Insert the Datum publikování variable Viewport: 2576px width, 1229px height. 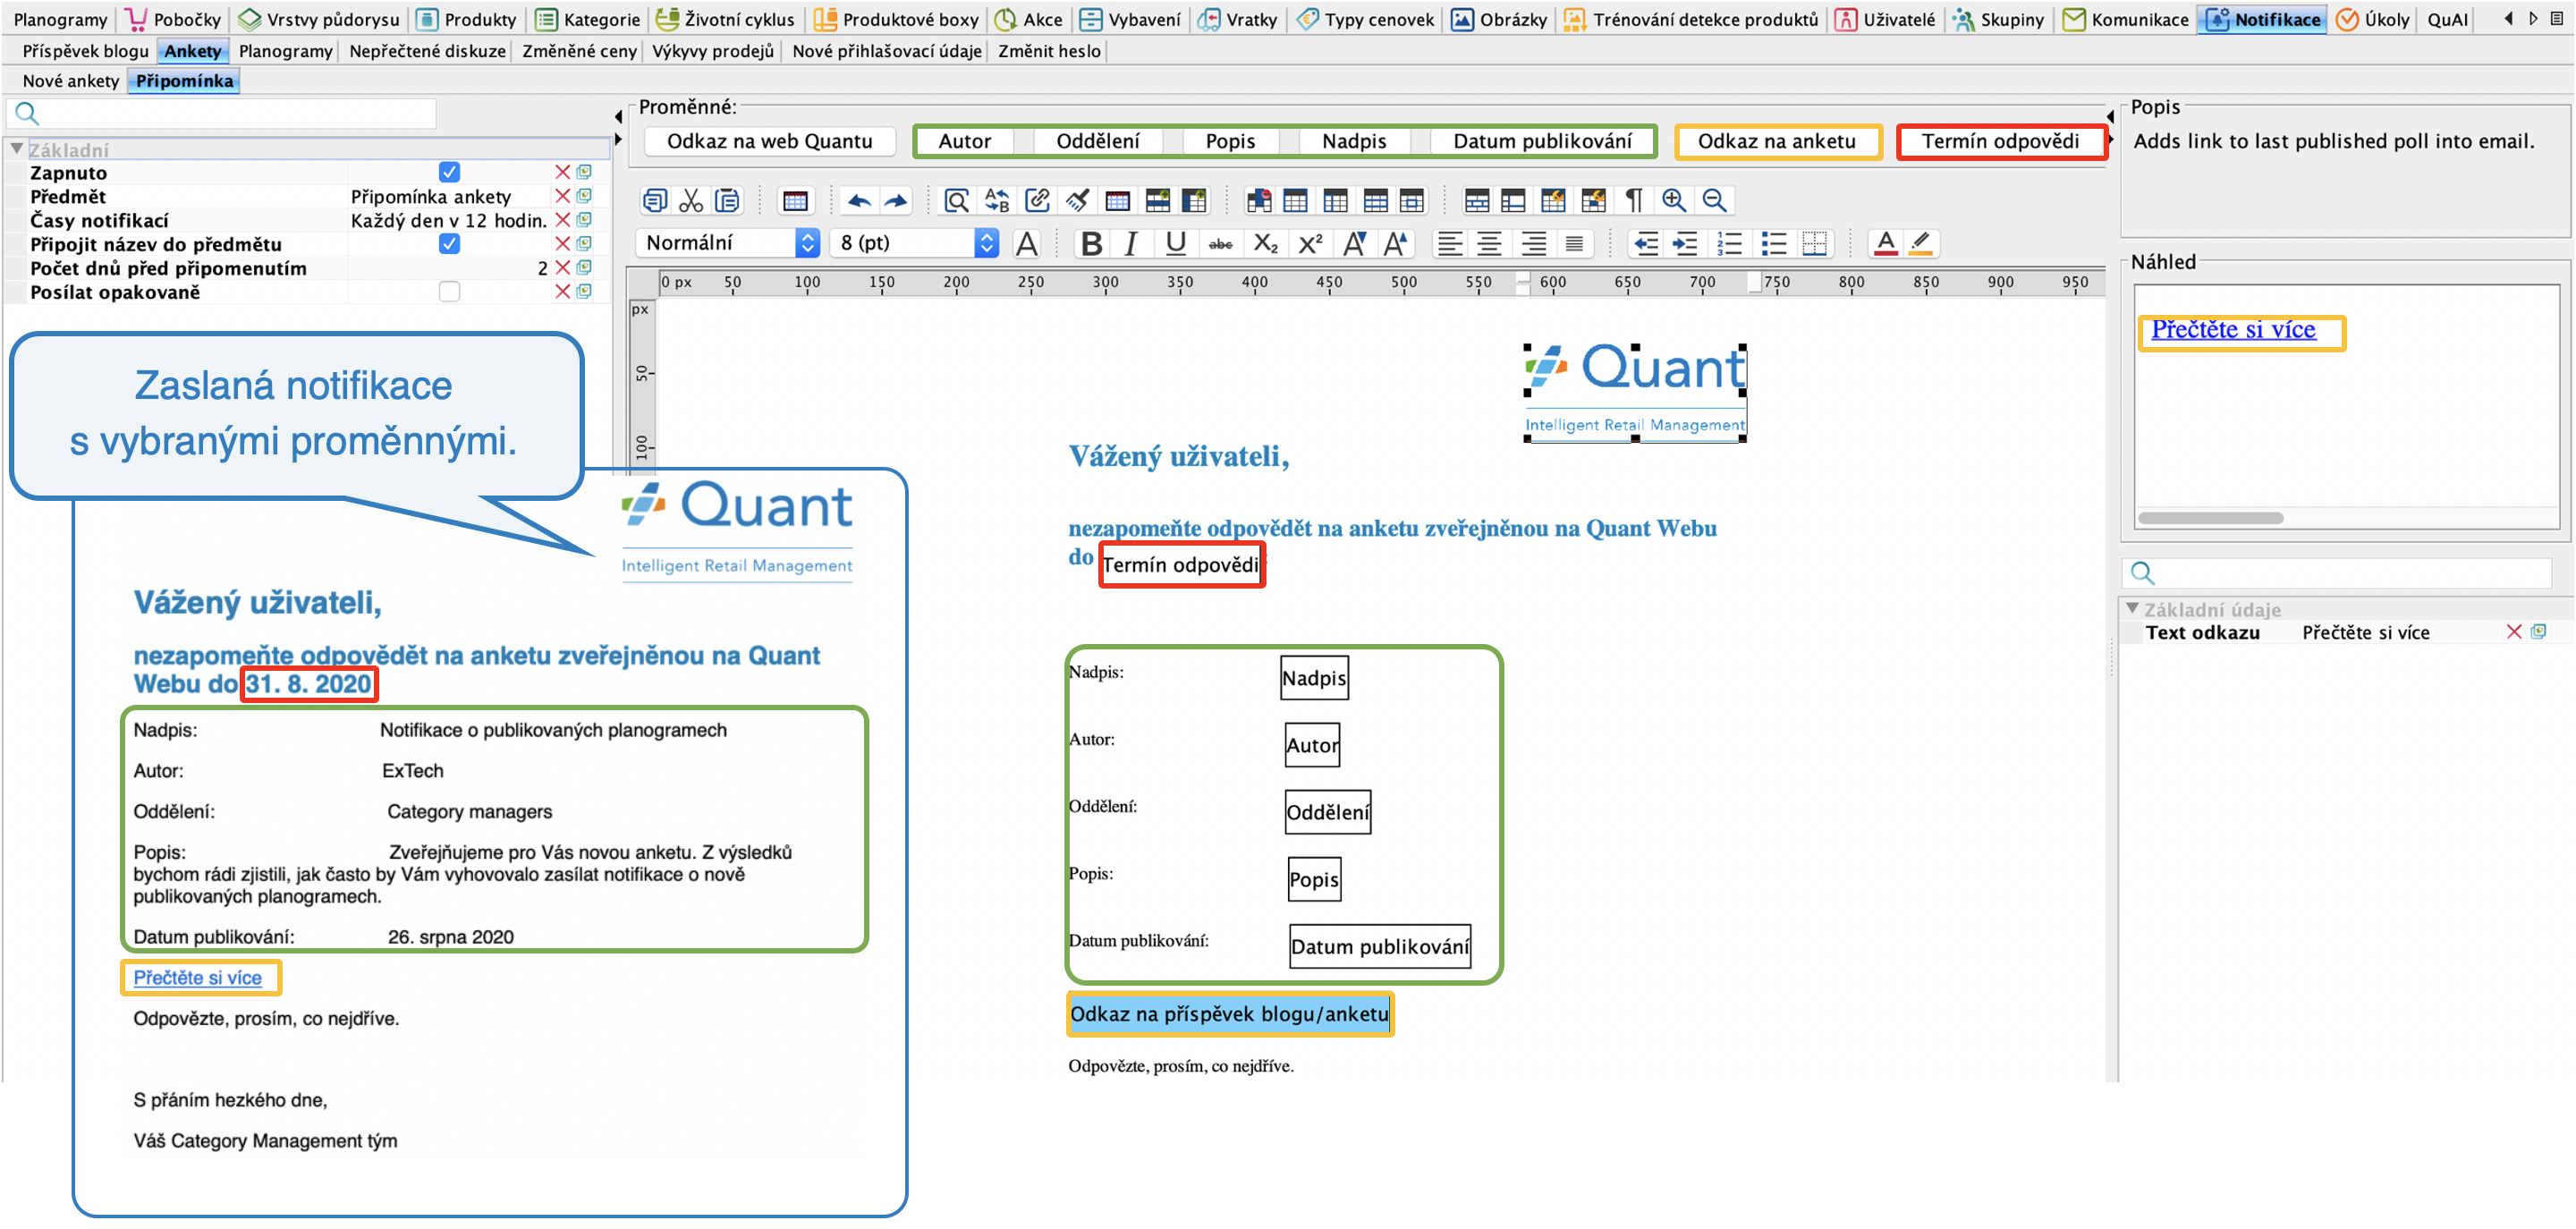click(x=1542, y=141)
